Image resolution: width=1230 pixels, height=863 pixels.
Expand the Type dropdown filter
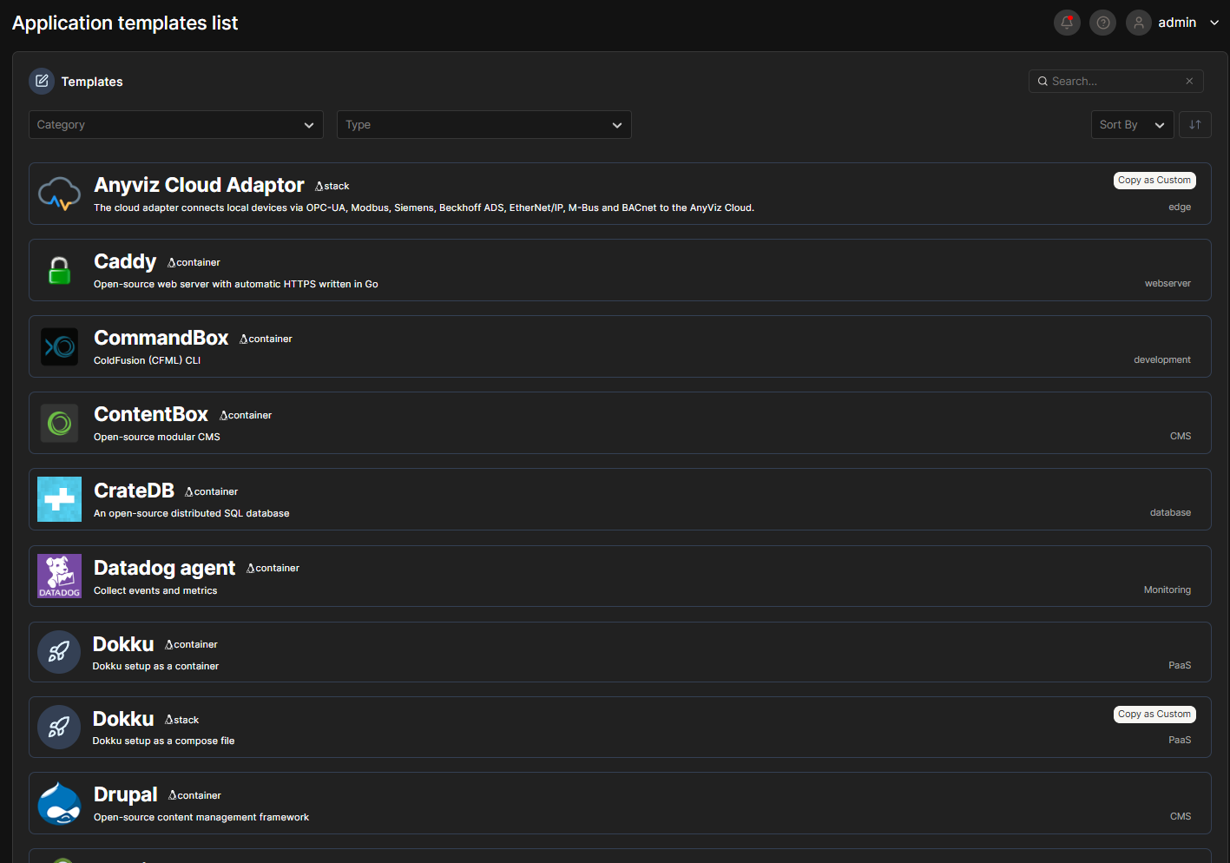click(483, 125)
